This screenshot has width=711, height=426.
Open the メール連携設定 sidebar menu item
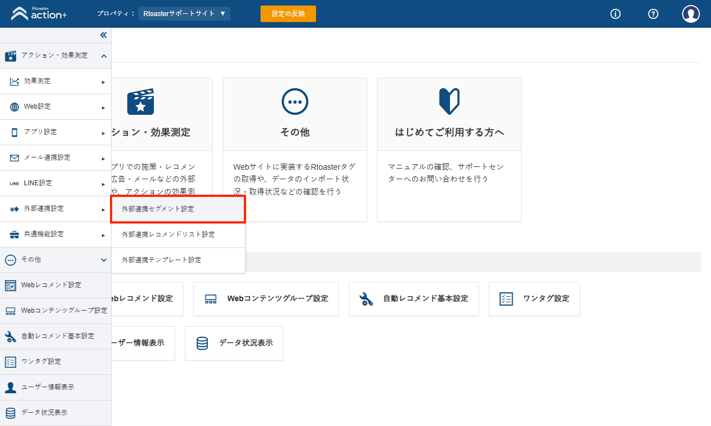[56, 158]
